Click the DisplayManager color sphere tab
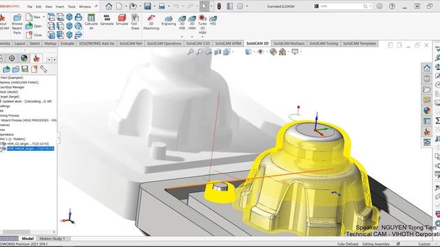This screenshot has width=440, height=247. coord(24,58)
